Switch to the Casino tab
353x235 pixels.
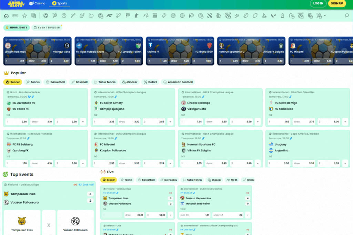pyautogui.click(x=37, y=3)
